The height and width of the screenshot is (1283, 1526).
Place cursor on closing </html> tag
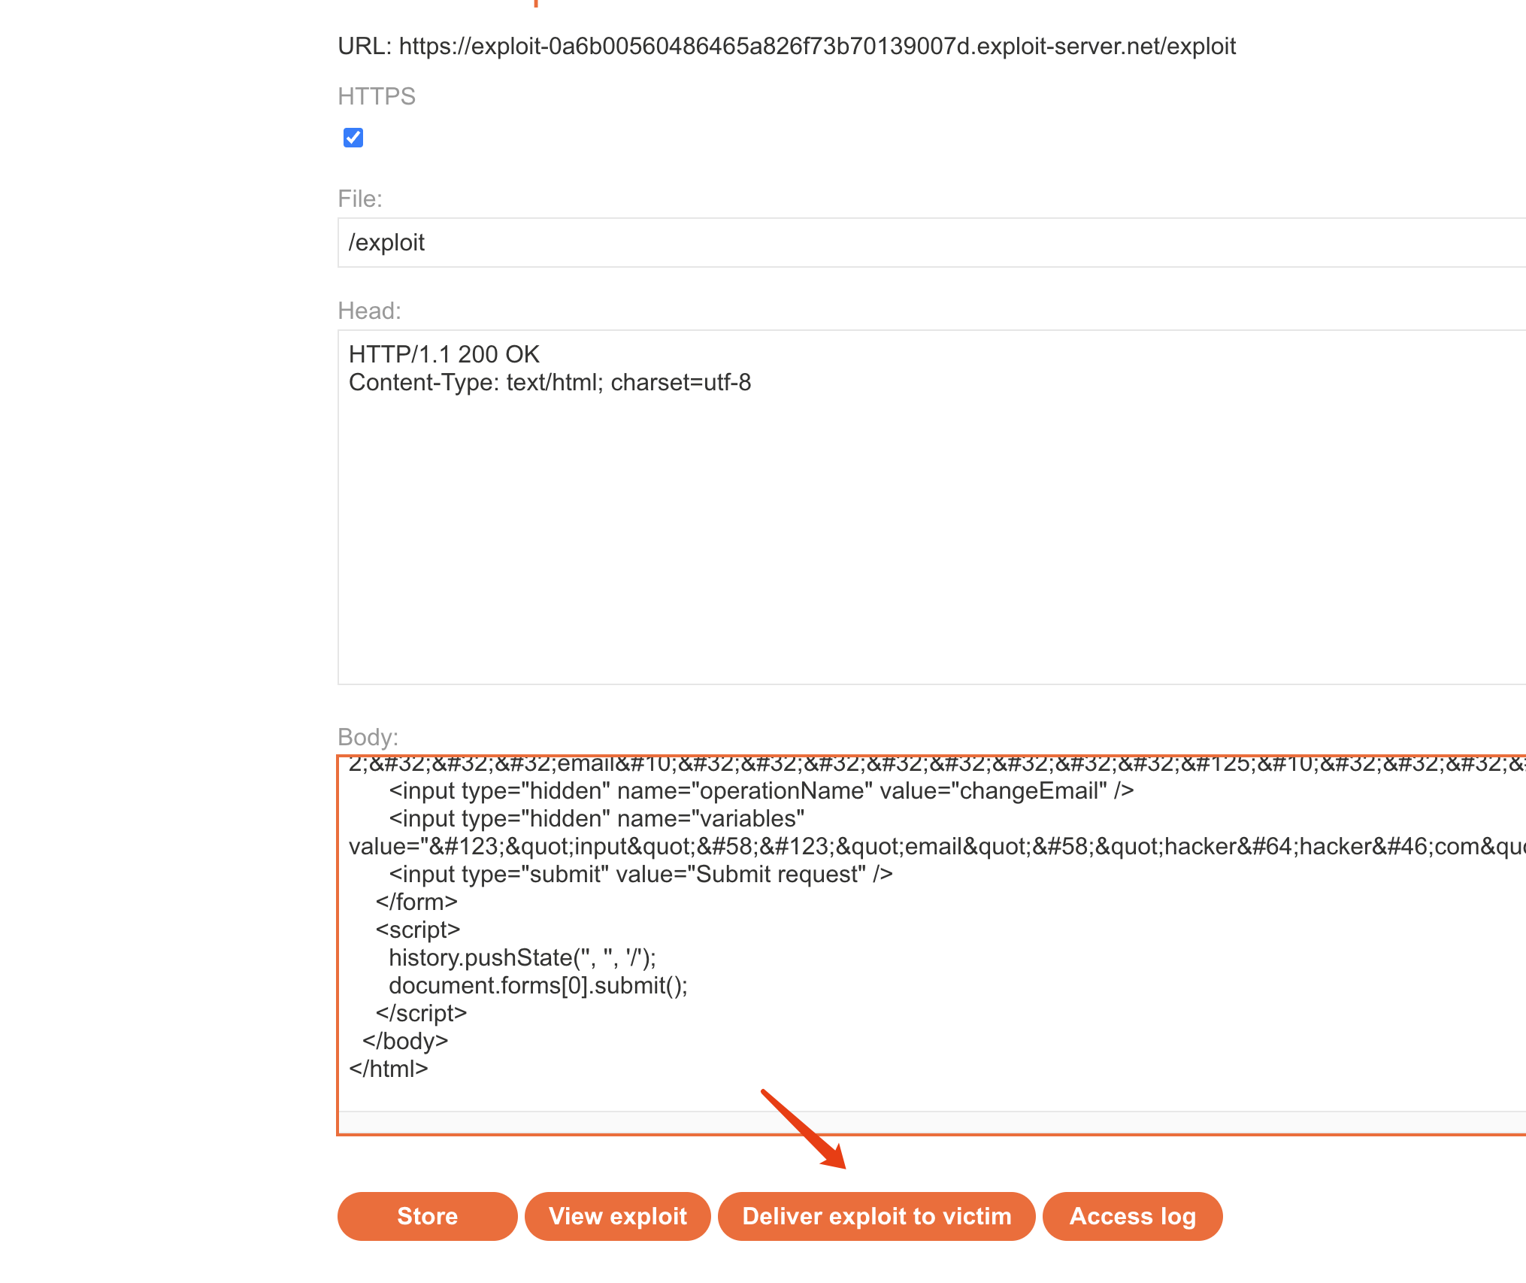[x=388, y=1069]
